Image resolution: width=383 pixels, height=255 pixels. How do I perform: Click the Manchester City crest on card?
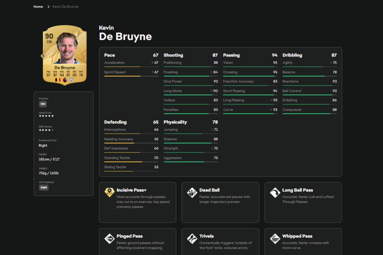[x=71, y=80]
